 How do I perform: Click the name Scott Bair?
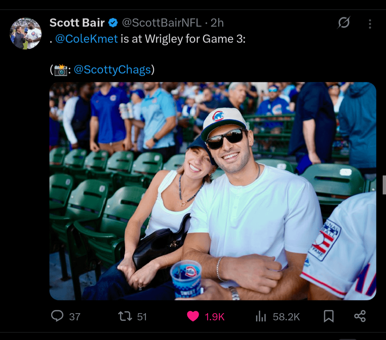pos(76,23)
